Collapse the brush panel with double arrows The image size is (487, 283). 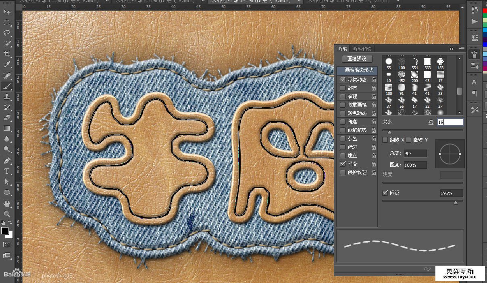coord(452,49)
